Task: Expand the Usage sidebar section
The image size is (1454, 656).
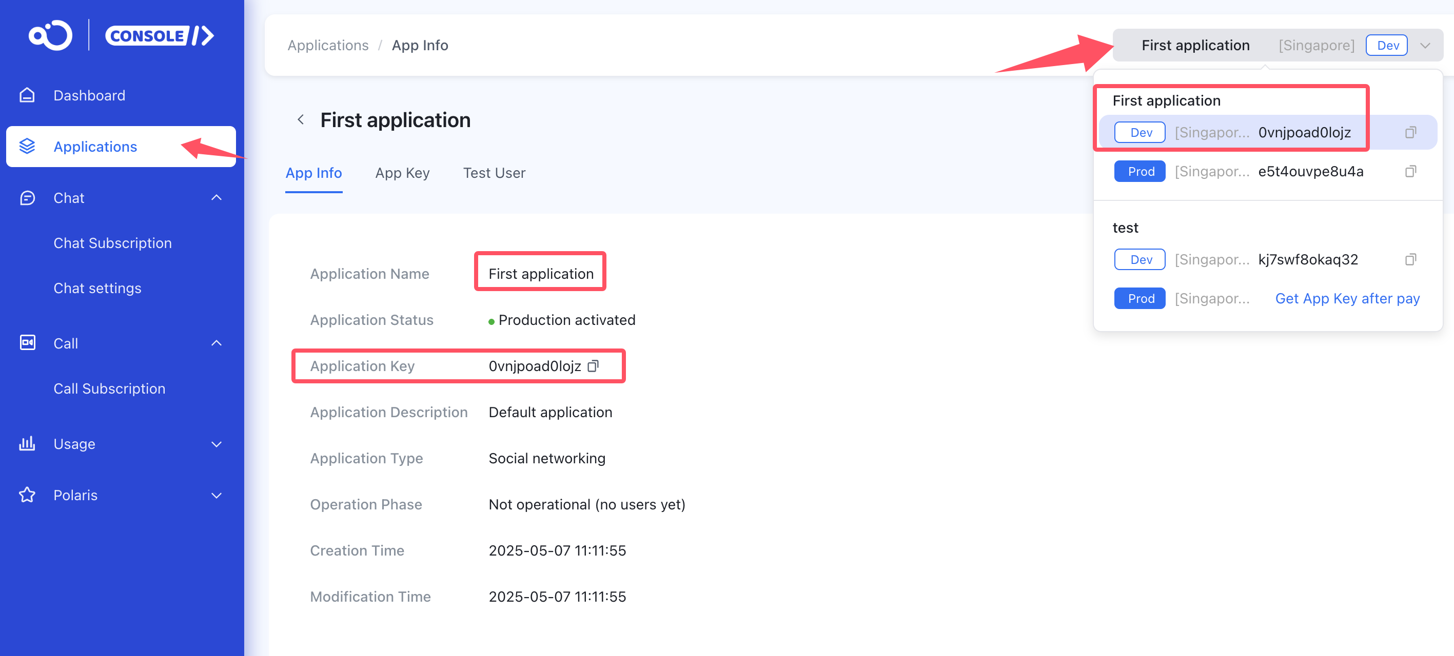Action: (216, 444)
